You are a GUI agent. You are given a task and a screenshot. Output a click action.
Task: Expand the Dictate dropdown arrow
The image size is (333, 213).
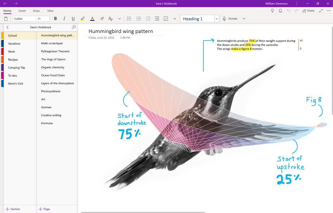pos(244,18)
